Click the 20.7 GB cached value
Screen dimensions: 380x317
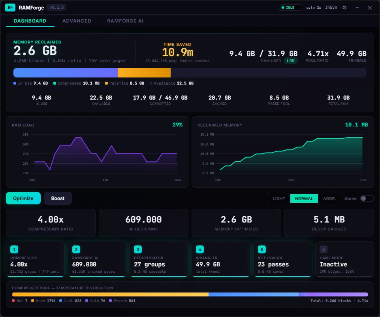(x=220, y=98)
